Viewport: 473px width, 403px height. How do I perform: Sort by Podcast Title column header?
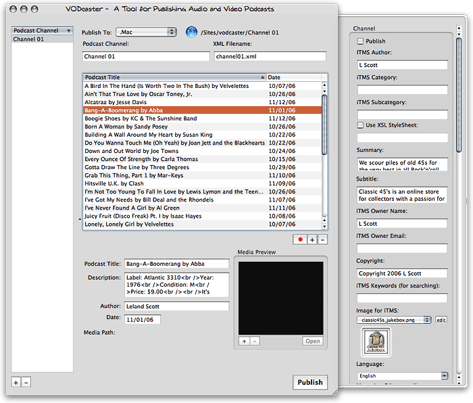(x=174, y=77)
